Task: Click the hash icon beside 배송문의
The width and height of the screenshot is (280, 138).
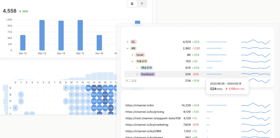Action: tap(137, 68)
